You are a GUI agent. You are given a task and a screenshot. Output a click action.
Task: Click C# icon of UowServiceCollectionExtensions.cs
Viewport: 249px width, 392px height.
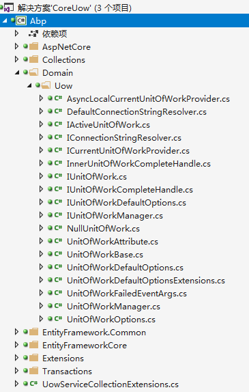coord(33,384)
